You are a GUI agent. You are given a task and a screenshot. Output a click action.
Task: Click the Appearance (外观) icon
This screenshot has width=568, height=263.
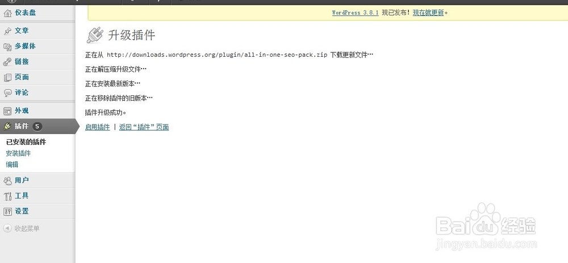pos(7,111)
